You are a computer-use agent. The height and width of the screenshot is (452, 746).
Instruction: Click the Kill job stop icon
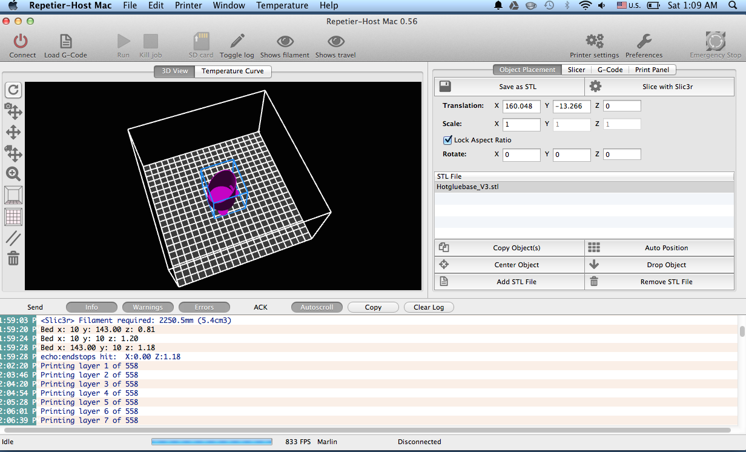pyautogui.click(x=150, y=41)
